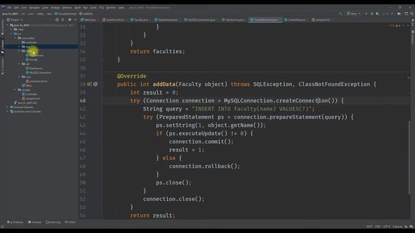Click the run with coverage icon
This screenshot has width=415, height=233.
377,14
